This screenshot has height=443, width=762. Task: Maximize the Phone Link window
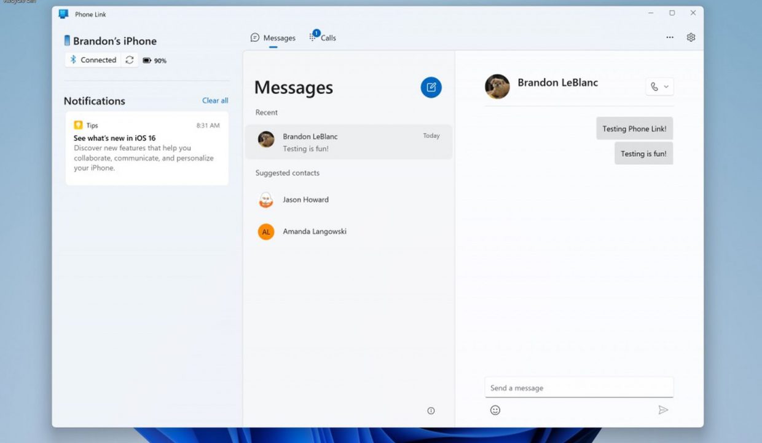click(672, 13)
